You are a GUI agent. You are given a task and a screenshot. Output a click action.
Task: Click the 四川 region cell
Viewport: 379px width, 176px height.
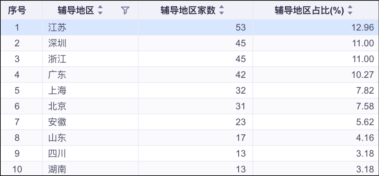(57, 154)
